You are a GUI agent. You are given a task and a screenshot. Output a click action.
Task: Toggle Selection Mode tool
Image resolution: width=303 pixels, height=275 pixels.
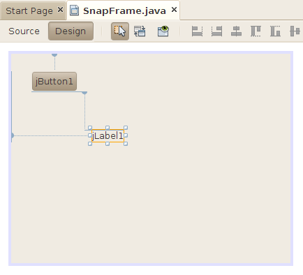[120, 31]
